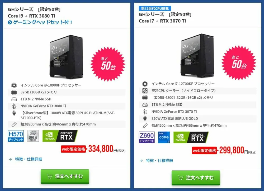264x191 pixels.
Task: Click GeForce RTX badge on Core i7 card
Action: (x=191, y=137)
